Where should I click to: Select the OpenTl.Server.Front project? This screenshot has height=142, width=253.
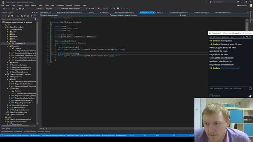(x=17, y=115)
